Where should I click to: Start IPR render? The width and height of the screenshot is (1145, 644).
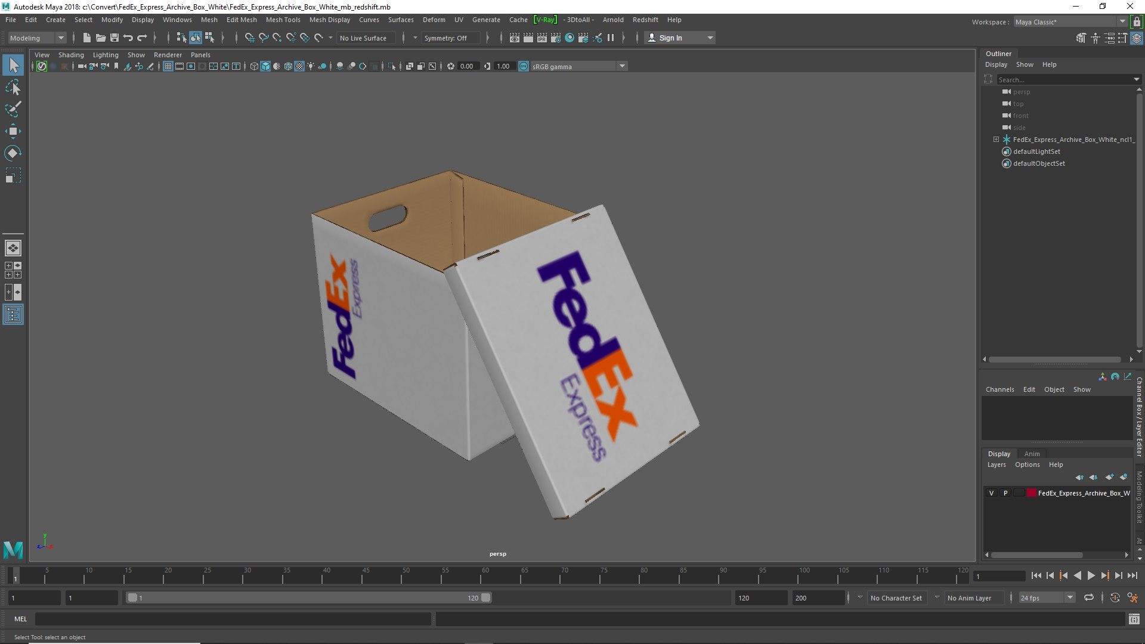pos(542,38)
